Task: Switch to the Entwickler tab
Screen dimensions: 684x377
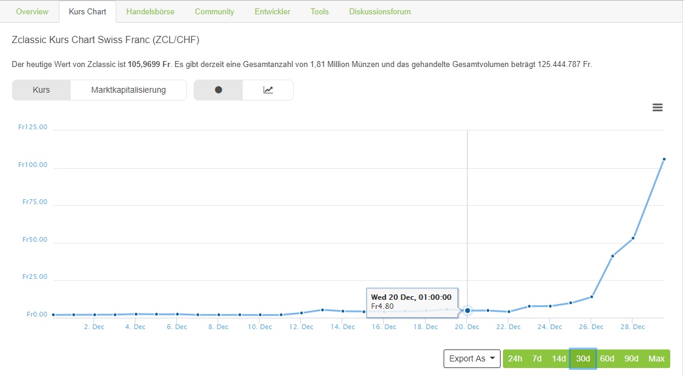Action: pos(272,12)
